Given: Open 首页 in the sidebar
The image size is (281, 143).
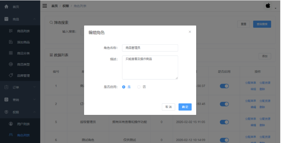Looking at the screenshot, I should click(20, 7).
